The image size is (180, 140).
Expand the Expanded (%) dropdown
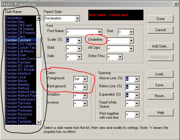pos(137,95)
